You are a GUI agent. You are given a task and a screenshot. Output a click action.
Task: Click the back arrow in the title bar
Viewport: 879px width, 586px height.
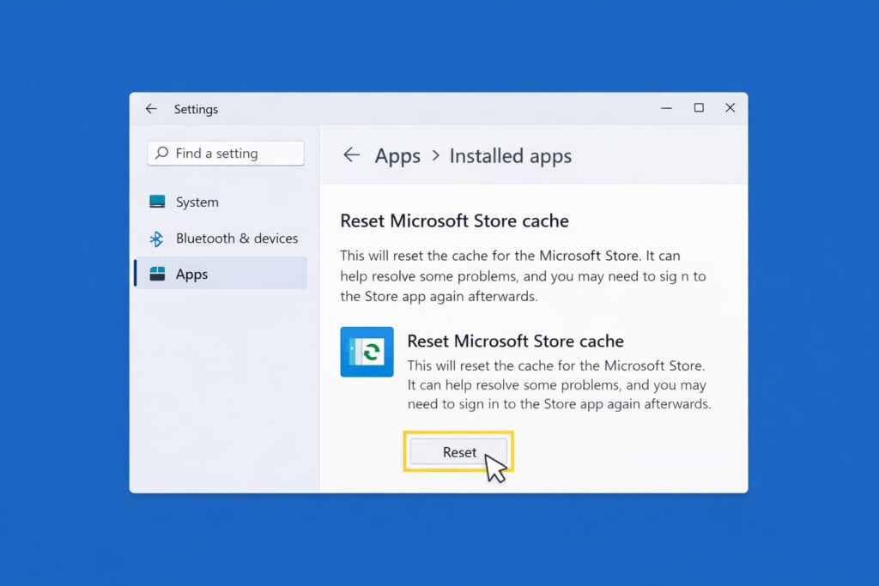151,109
